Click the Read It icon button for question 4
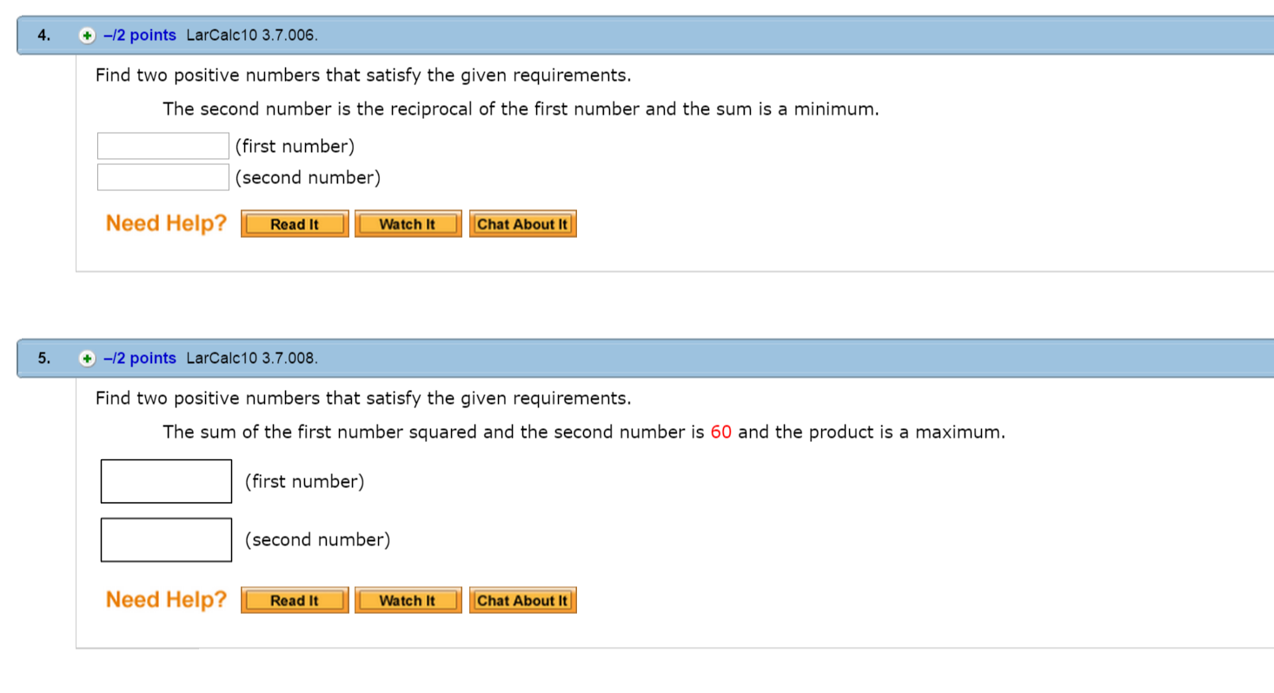This screenshot has width=1274, height=693. click(294, 223)
